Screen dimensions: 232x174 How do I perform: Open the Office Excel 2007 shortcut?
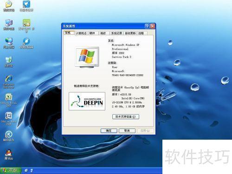pos(9,100)
